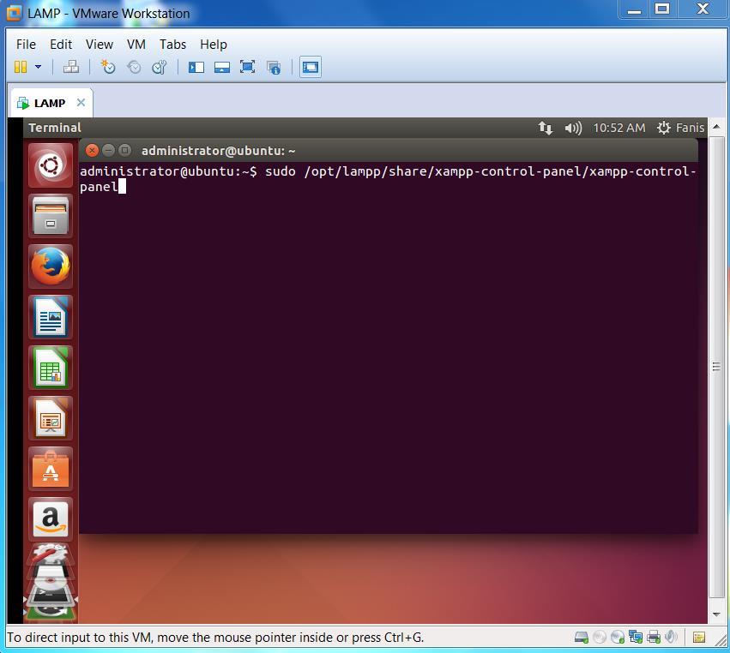Screen dimensions: 730x653
Task: Click the hard disk device status icon
Action: [x=582, y=637]
